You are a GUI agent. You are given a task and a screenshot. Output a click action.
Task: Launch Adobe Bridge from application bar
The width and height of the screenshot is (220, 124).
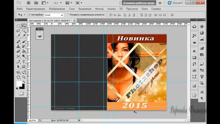point(29,3)
